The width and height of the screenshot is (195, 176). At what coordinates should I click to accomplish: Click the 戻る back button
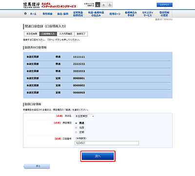point(37,166)
